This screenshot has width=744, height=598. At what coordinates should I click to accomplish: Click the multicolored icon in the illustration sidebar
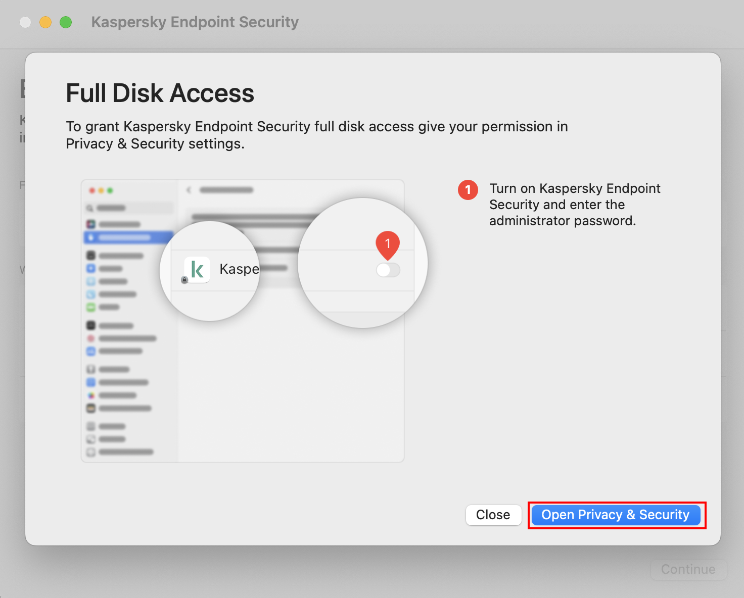click(91, 395)
